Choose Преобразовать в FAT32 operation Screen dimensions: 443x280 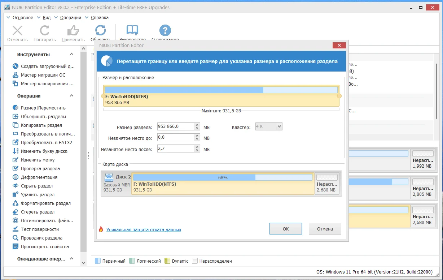[42, 142]
